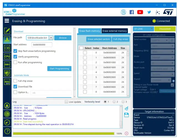The height and width of the screenshot is (138, 178).
Task: Click the Disconnect button
Action: 165,29
